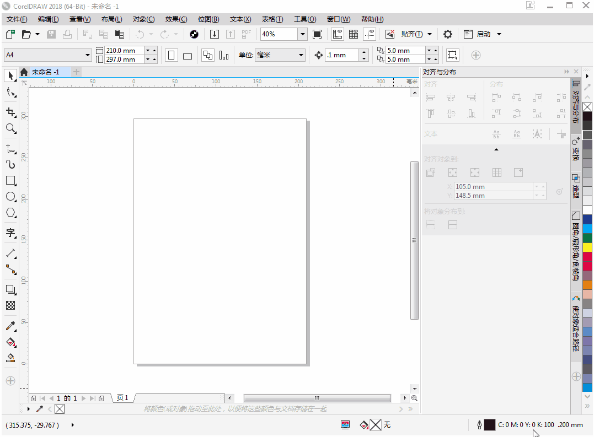Open the 工具(O) menu
The width and height of the screenshot is (594, 437).
[x=305, y=19]
